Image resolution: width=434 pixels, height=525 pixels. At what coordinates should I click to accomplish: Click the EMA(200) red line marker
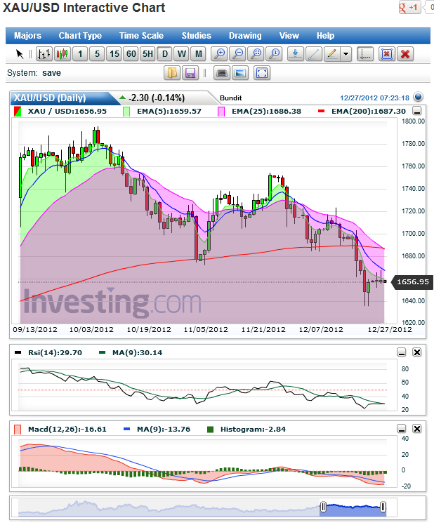click(321, 111)
